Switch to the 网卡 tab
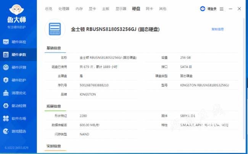 149,9
